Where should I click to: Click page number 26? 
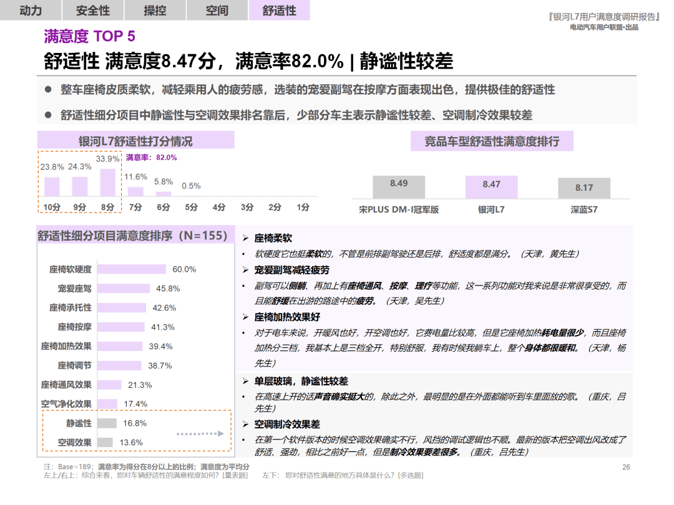click(627, 467)
